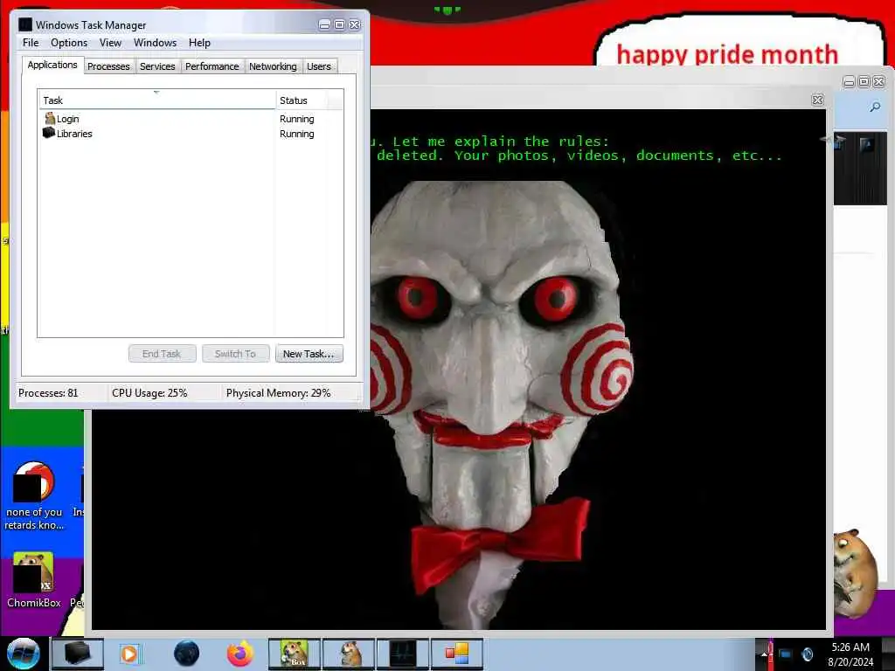Click the Switch To button

pos(235,354)
